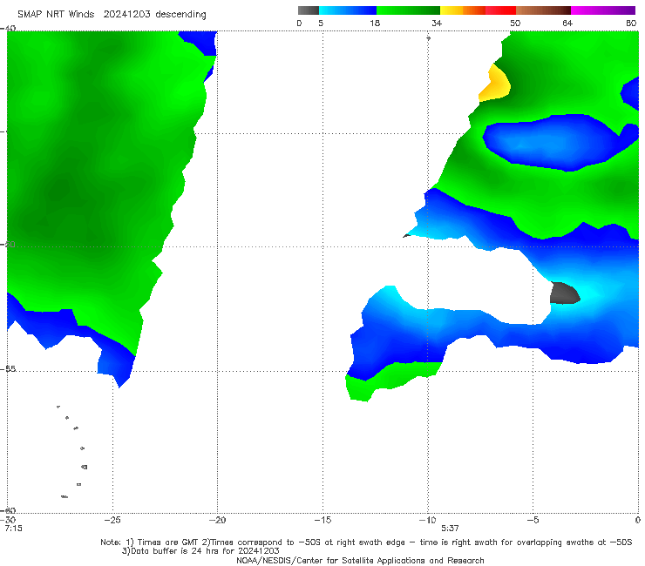Click the yellow high-wind patch on map
Image resolution: width=645 pixels, height=566 pixels.
pyautogui.click(x=496, y=84)
